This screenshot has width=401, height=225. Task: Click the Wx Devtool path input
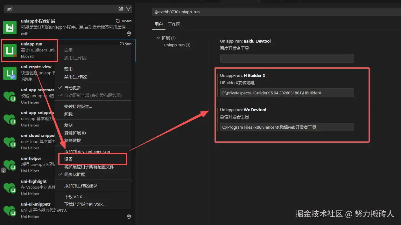click(287, 127)
